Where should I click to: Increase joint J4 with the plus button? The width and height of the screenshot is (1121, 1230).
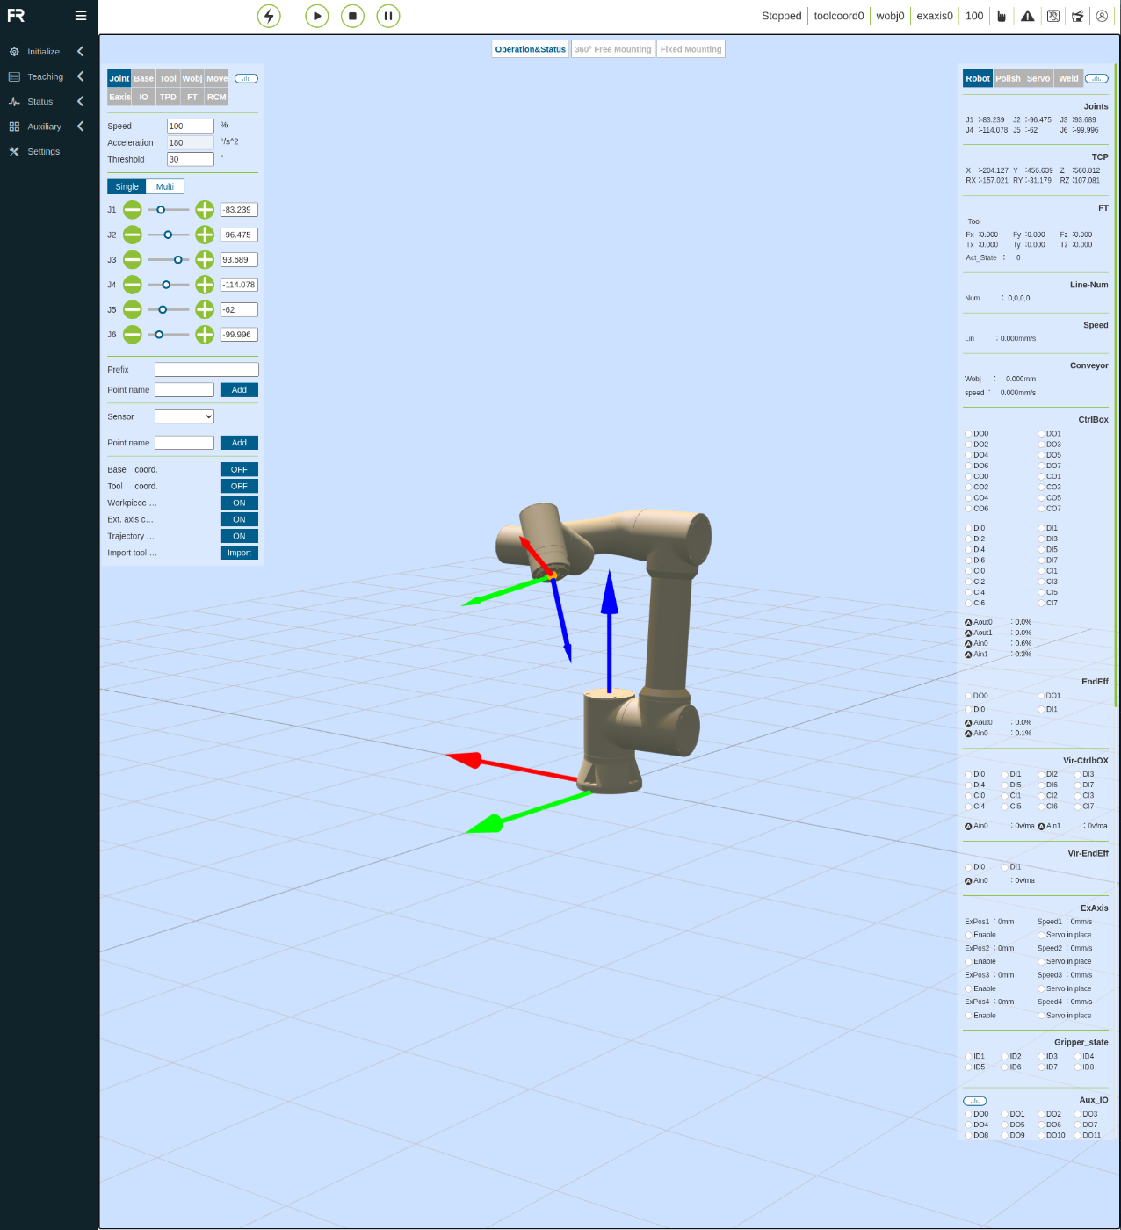pos(205,285)
